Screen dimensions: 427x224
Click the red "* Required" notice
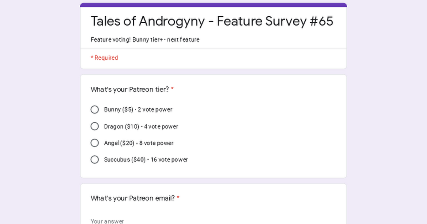[104, 58]
